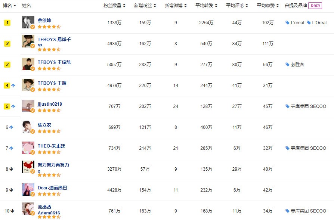This screenshot has height=220, width=334.
Task: Click the star rating under 蔡徐坤
Action: (x=49, y=27)
